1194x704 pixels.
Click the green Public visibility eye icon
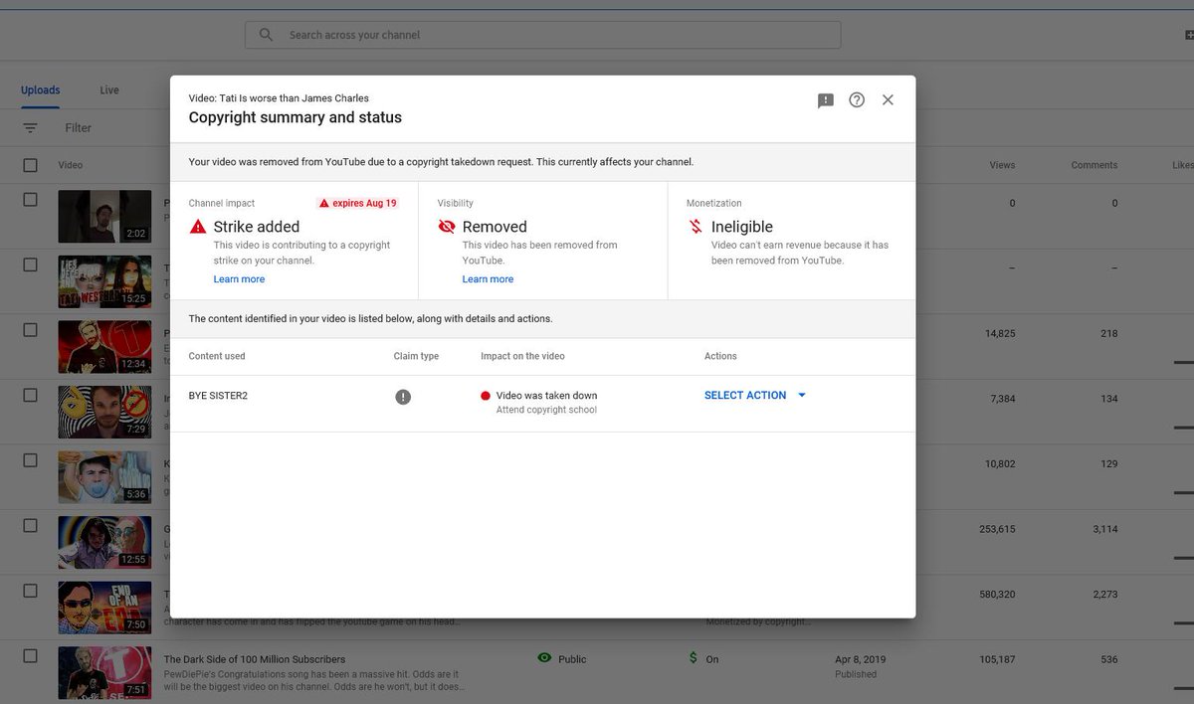coord(544,658)
